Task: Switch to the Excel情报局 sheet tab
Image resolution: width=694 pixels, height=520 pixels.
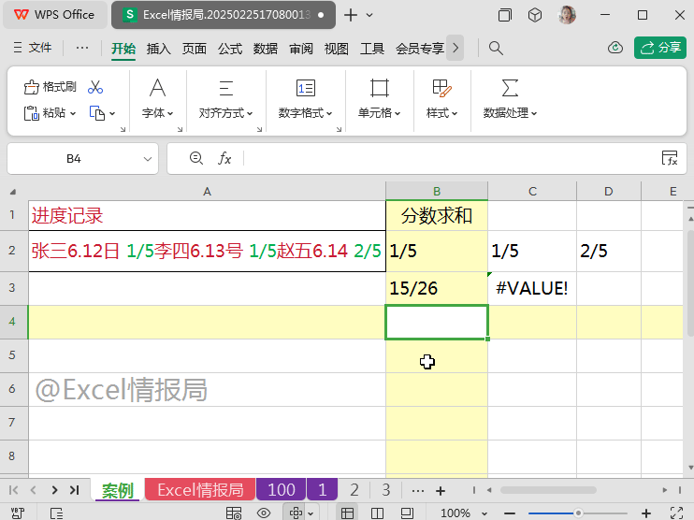Action: point(200,490)
